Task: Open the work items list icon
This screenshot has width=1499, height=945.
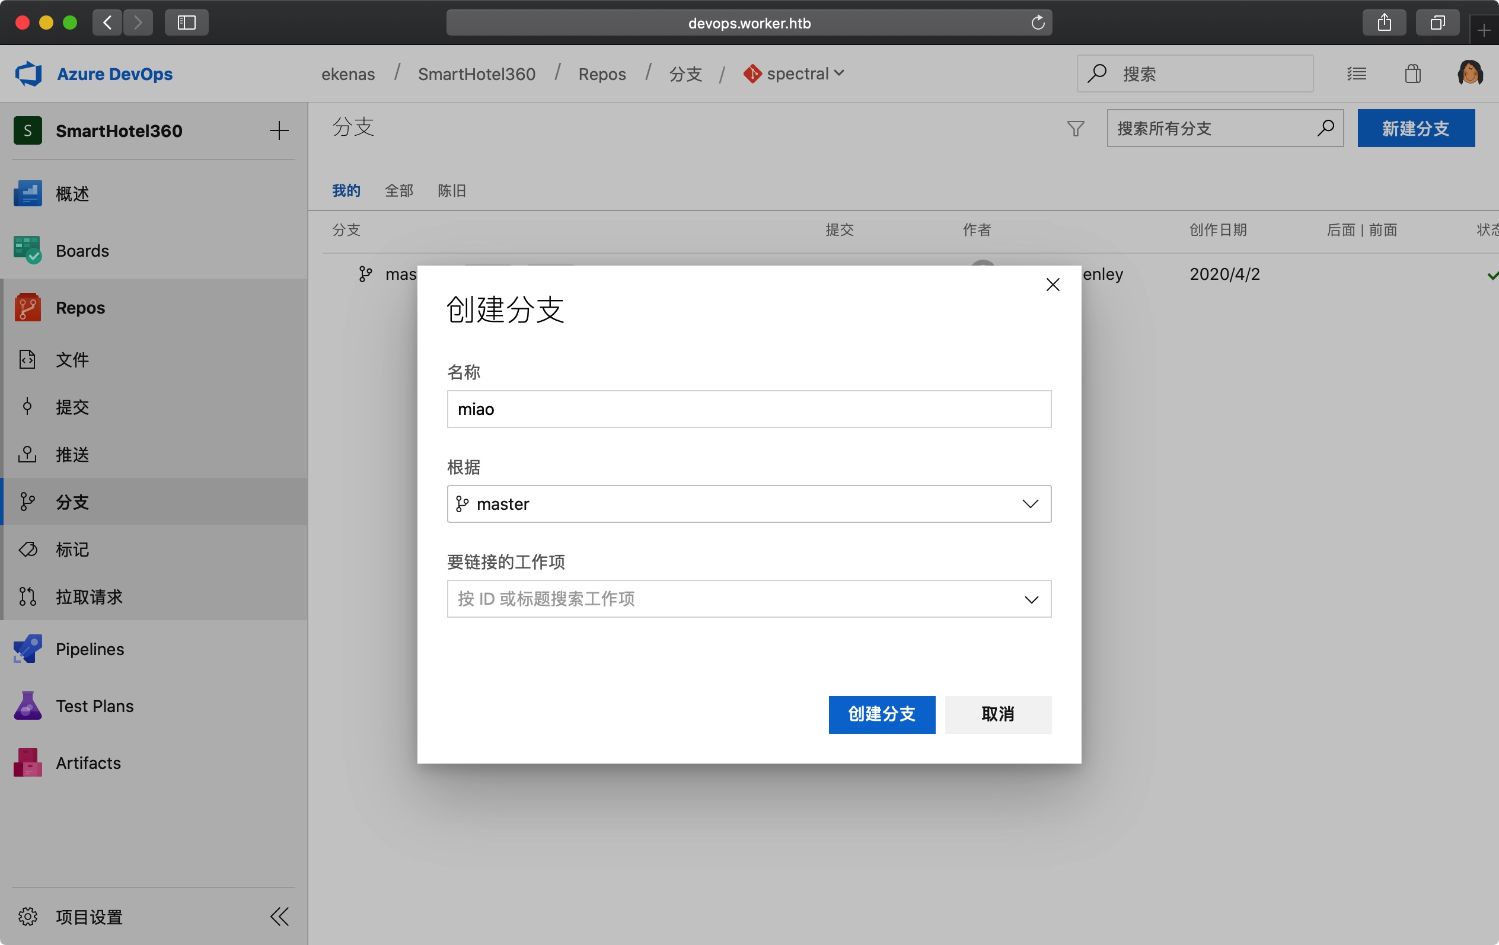Action: (x=1357, y=74)
